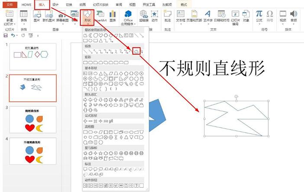Open the Customize Quick Access Toolbar arrow
Image resolution: width=304 pixels, height=192 pixels.
click(38, 36)
